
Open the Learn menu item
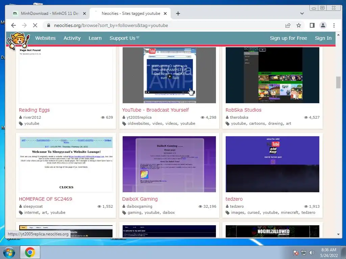point(95,38)
